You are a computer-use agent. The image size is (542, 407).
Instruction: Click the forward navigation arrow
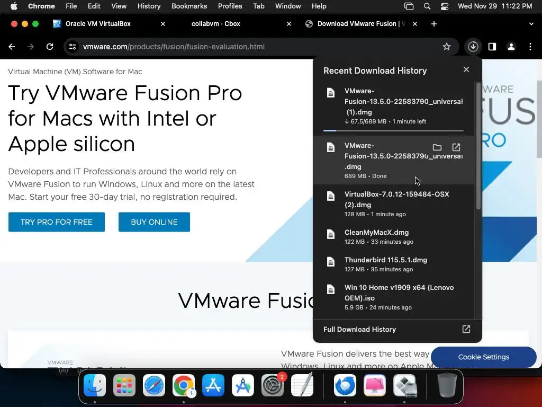(31, 47)
